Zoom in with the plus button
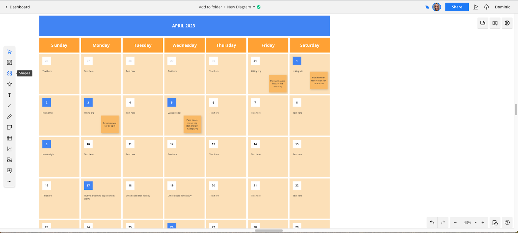This screenshot has width=518, height=233. (483, 222)
